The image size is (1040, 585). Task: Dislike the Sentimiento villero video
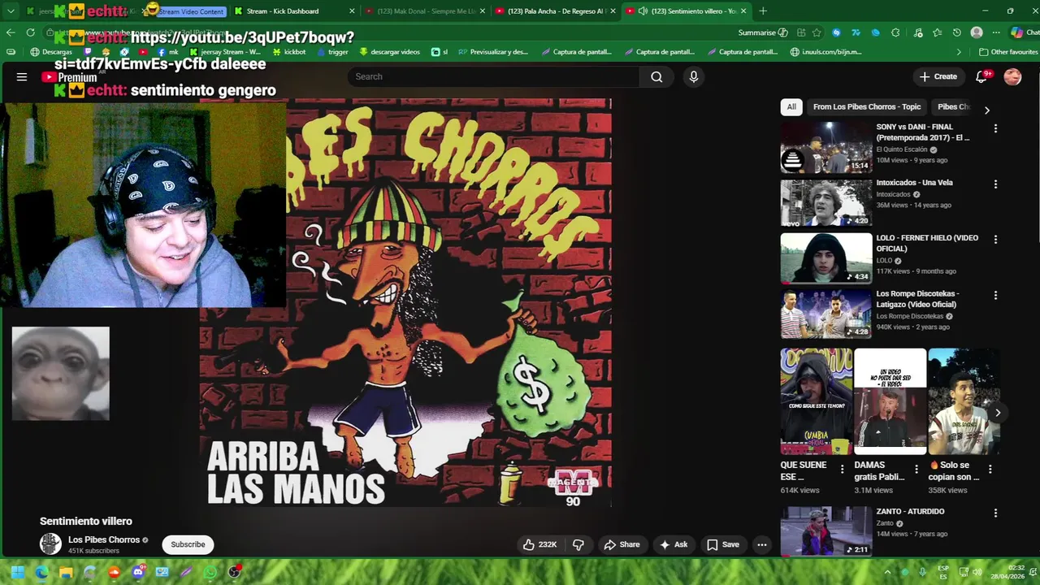coord(578,544)
